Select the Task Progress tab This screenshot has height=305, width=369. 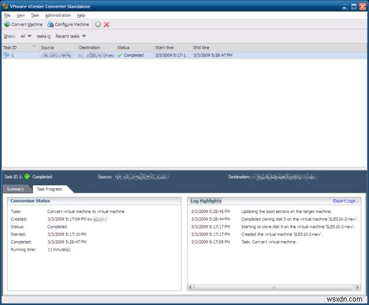50,189
